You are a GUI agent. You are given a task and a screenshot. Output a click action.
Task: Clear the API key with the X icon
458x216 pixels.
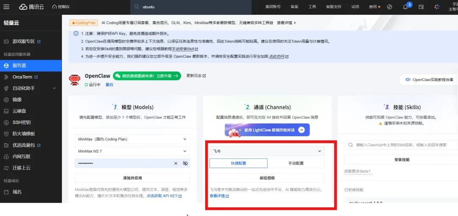coord(176,163)
